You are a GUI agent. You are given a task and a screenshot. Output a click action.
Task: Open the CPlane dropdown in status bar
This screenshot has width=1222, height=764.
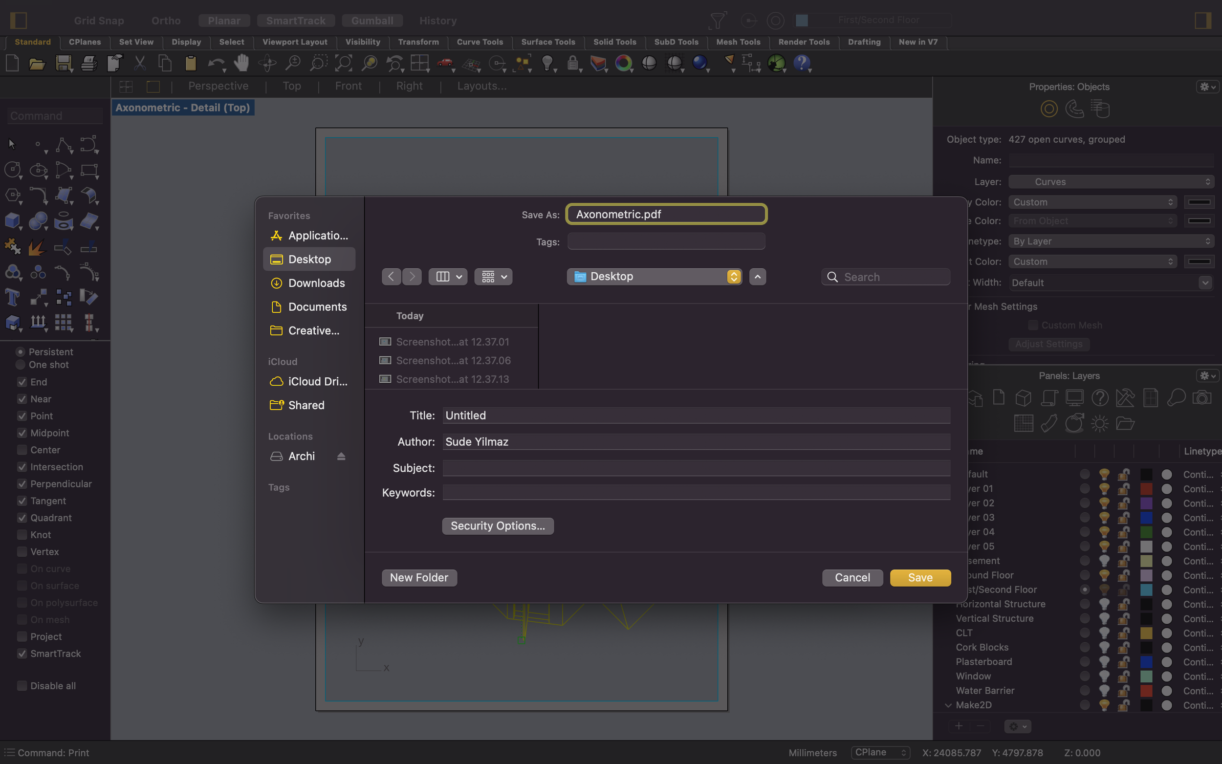(880, 752)
